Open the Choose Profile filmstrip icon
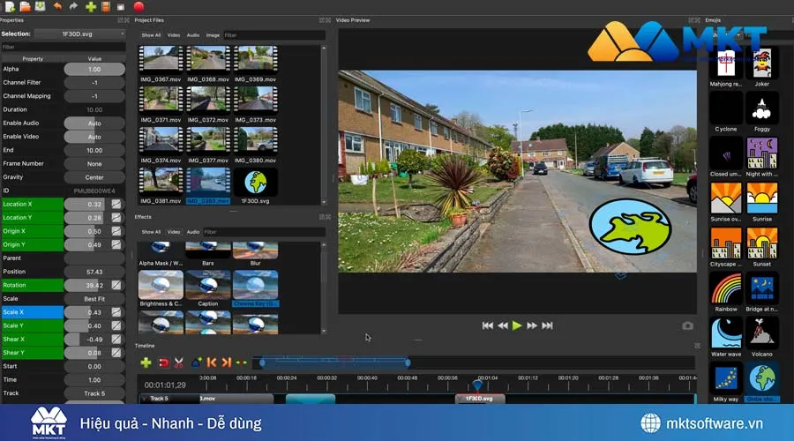Screen dimensions: 794x441 [106, 6]
